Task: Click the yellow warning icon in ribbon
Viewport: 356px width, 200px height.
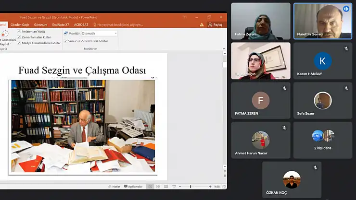Action: click(x=202, y=24)
